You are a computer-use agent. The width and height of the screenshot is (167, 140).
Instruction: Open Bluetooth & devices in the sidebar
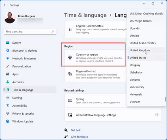click(30, 51)
